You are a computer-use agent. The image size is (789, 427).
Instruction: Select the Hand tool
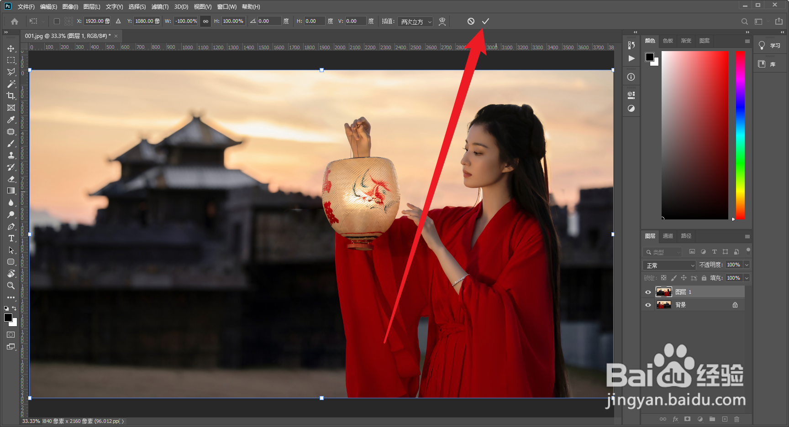click(11, 274)
